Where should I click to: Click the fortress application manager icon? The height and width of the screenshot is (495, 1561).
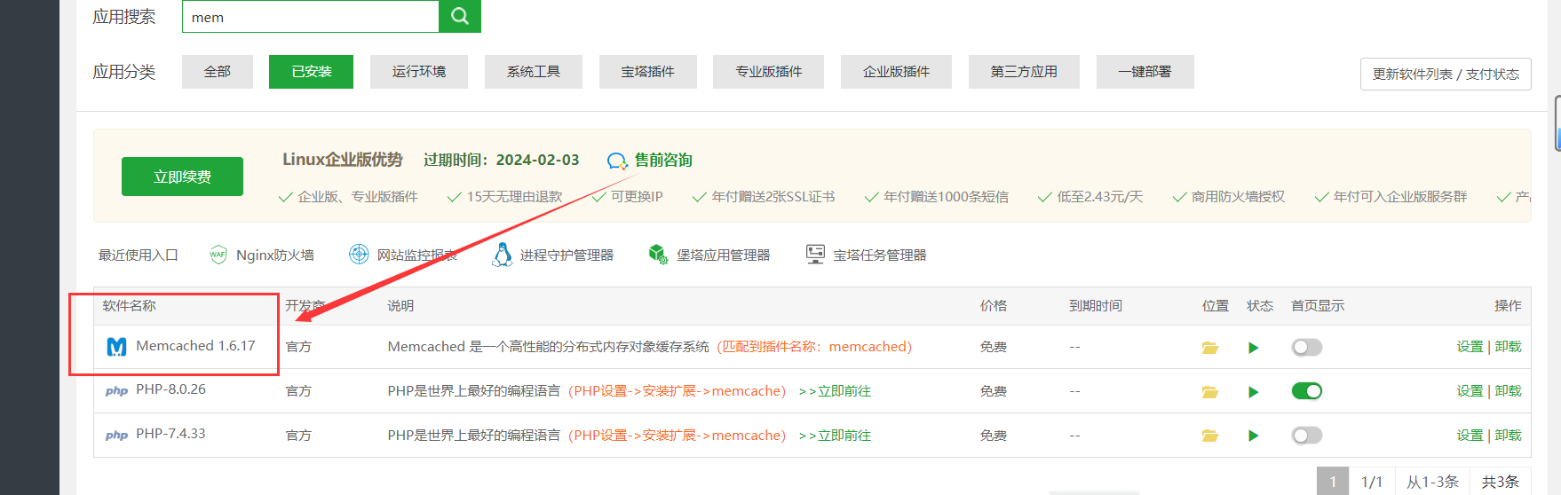click(x=658, y=255)
